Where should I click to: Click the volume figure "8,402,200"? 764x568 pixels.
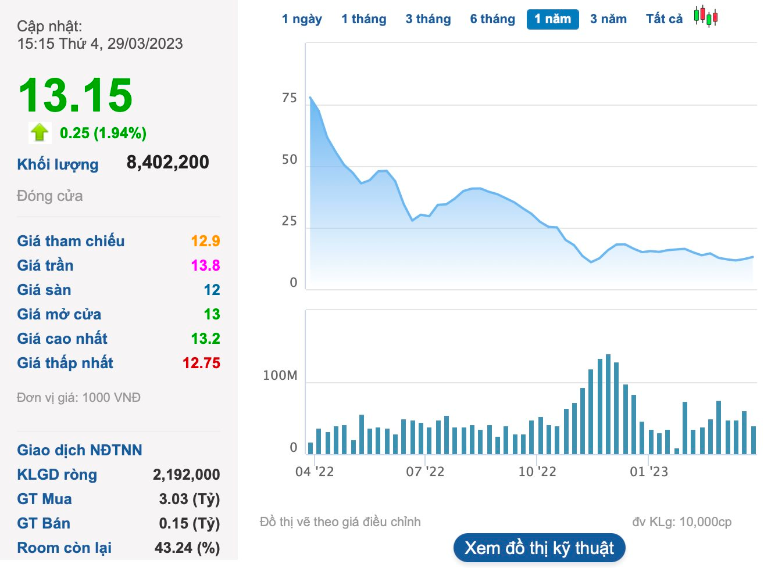click(x=169, y=162)
